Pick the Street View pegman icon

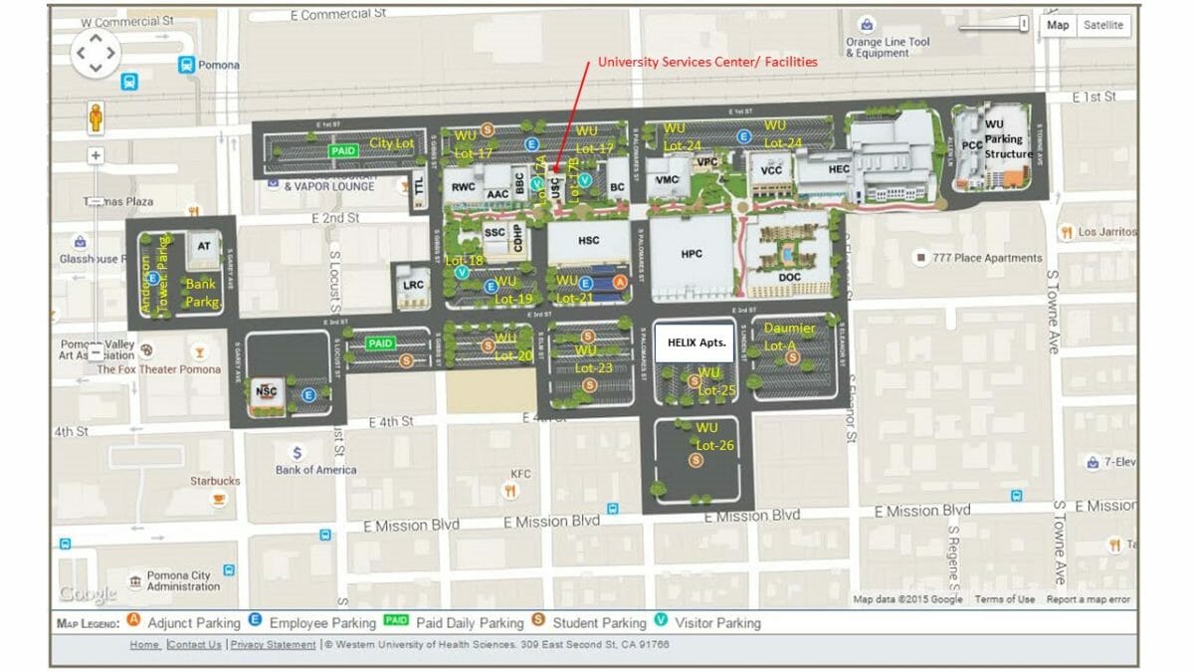(x=96, y=116)
